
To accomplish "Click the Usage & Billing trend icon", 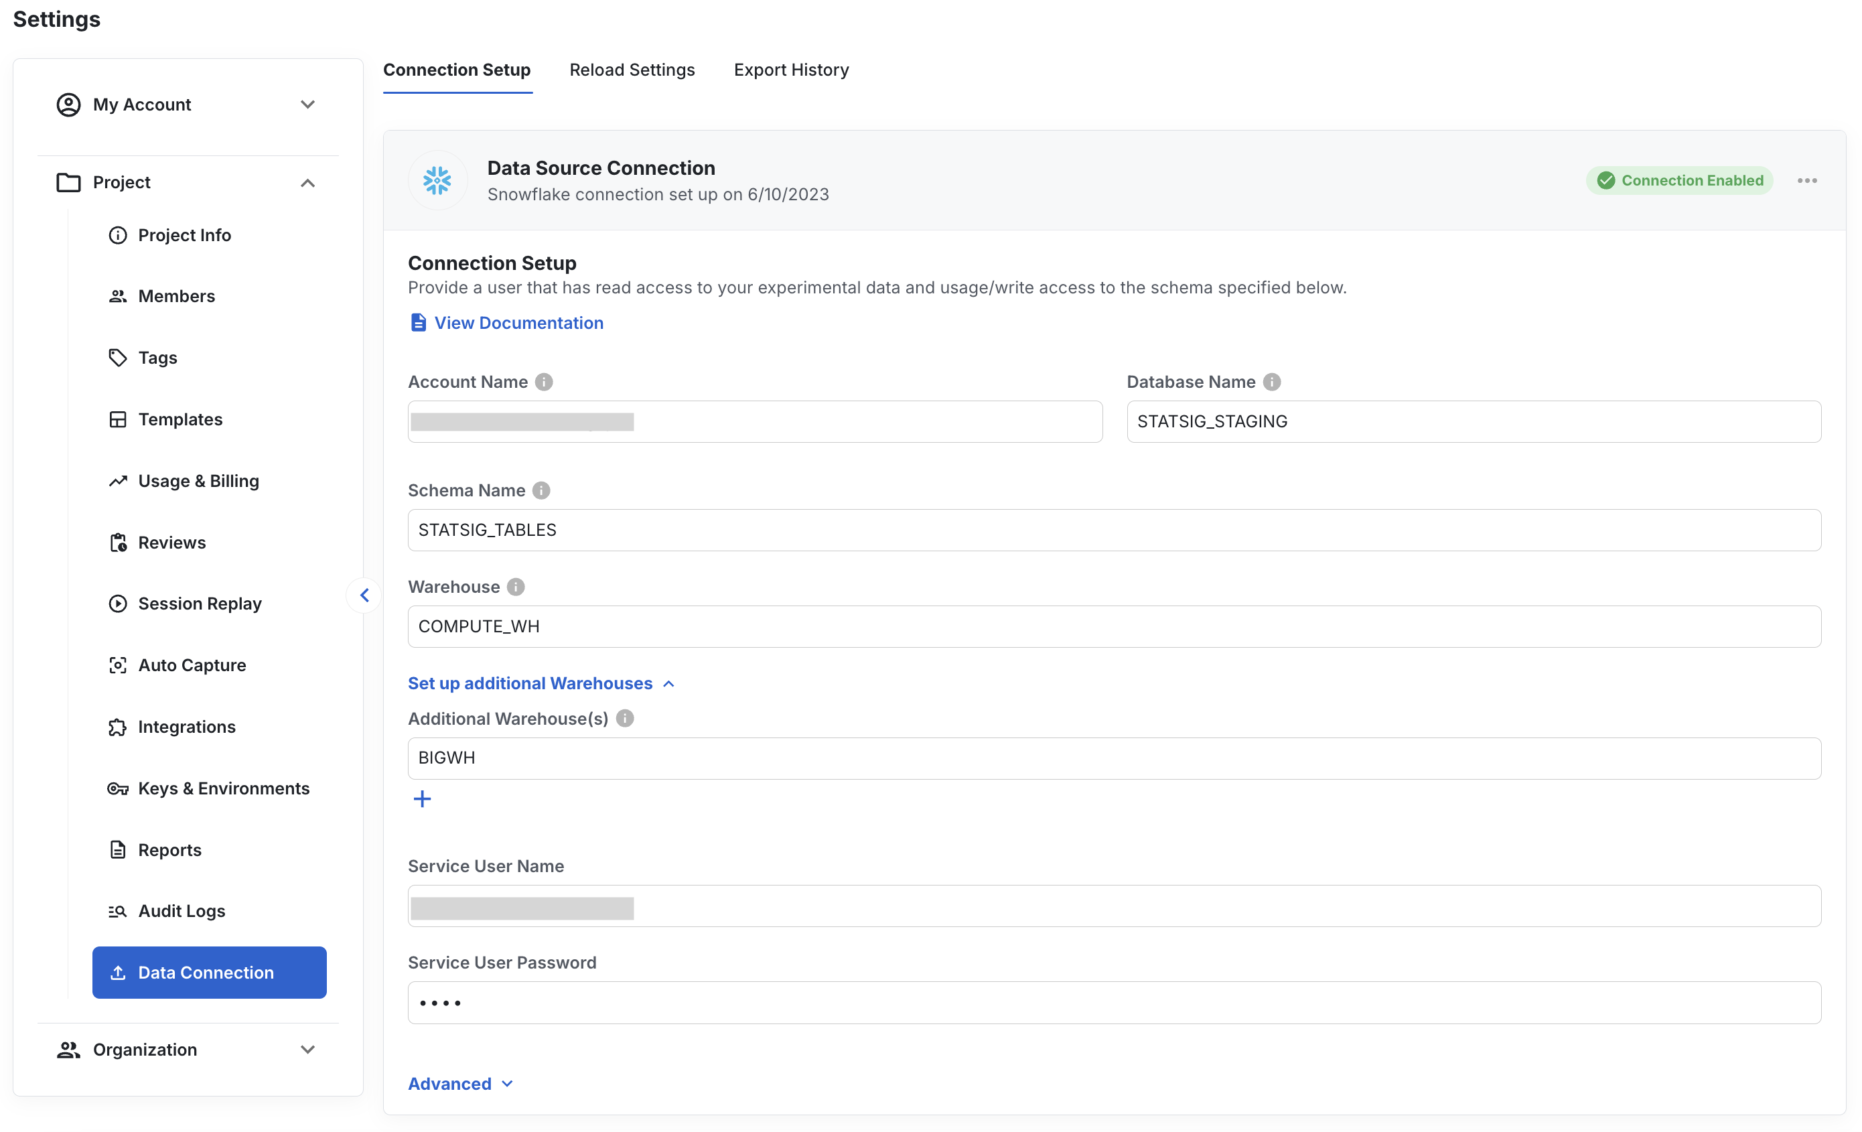I will [118, 481].
